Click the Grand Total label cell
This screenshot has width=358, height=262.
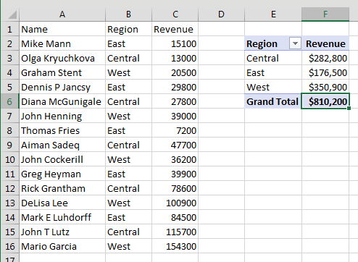click(x=273, y=101)
